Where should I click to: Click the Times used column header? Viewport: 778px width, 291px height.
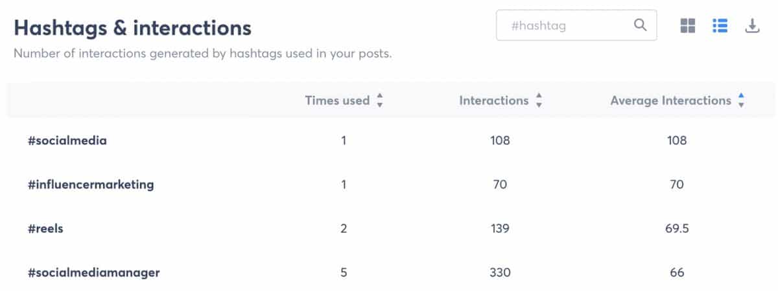coord(337,100)
